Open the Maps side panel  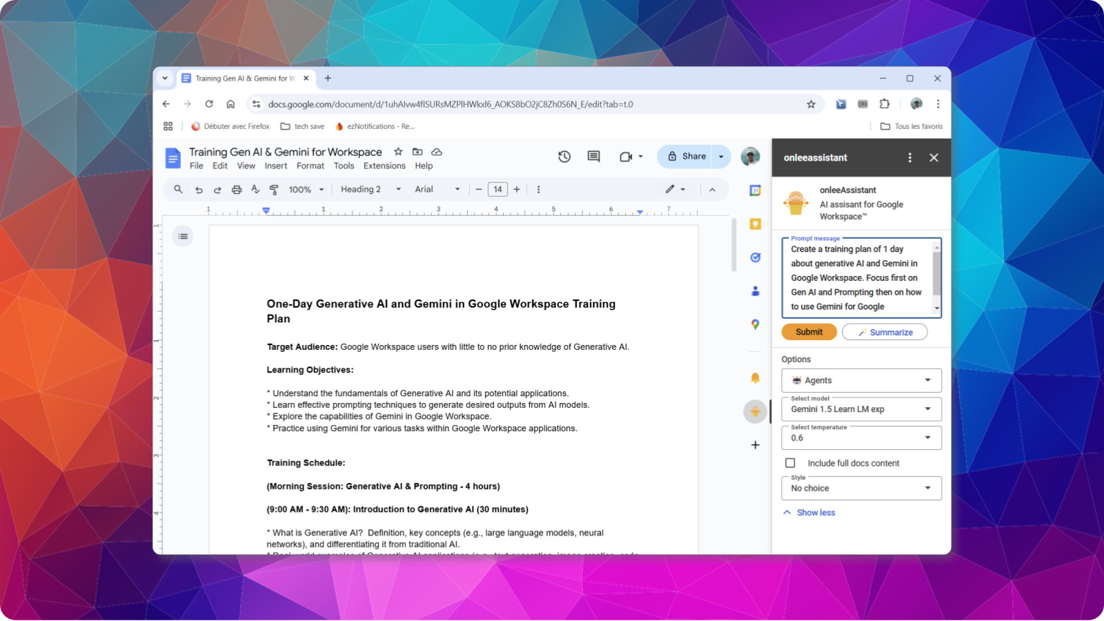pyautogui.click(x=756, y=324)
